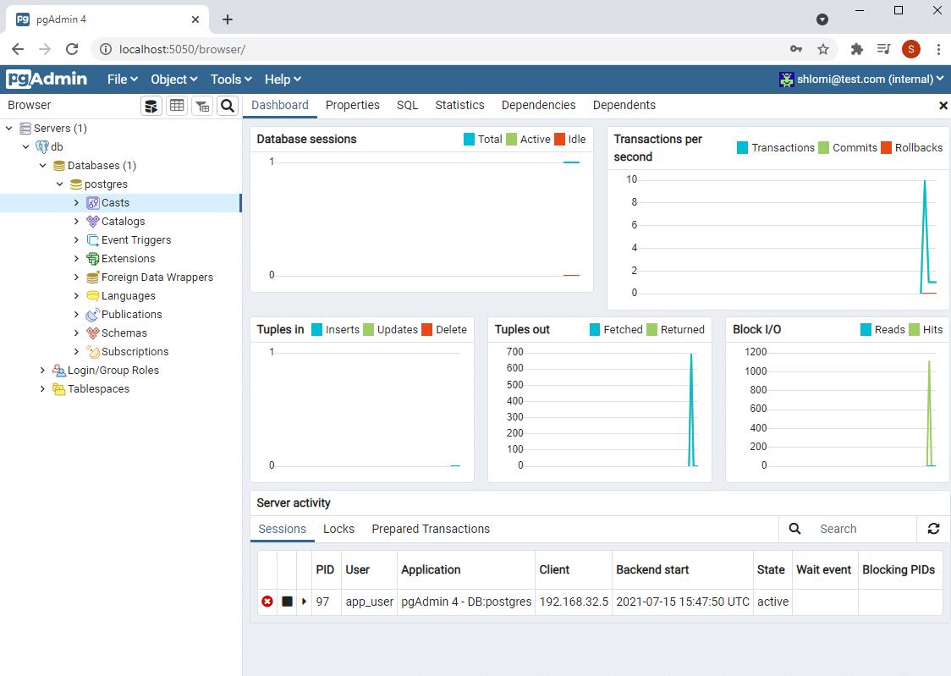Collapse the postgres database node
This screenshot has height=676, width=951.
59,184
